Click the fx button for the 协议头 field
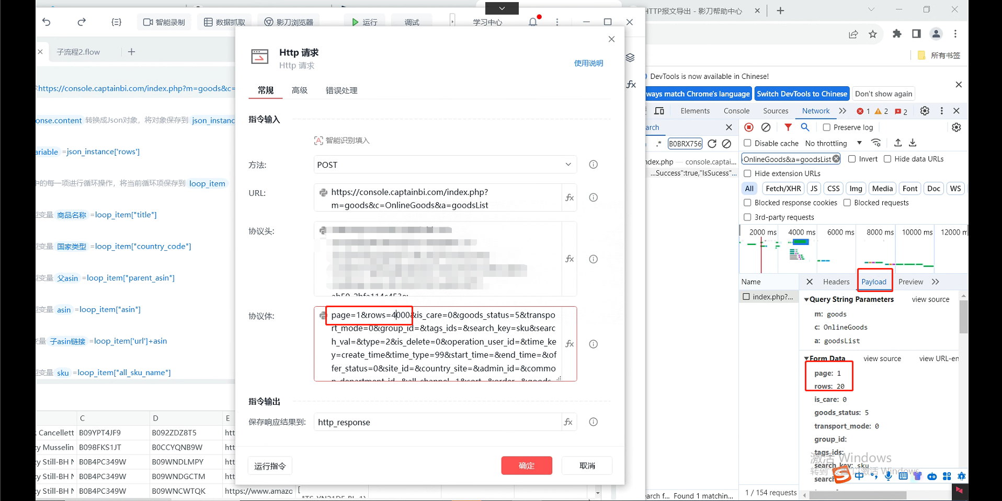The width and height of the screenshot is (1002, 501). 570,259
